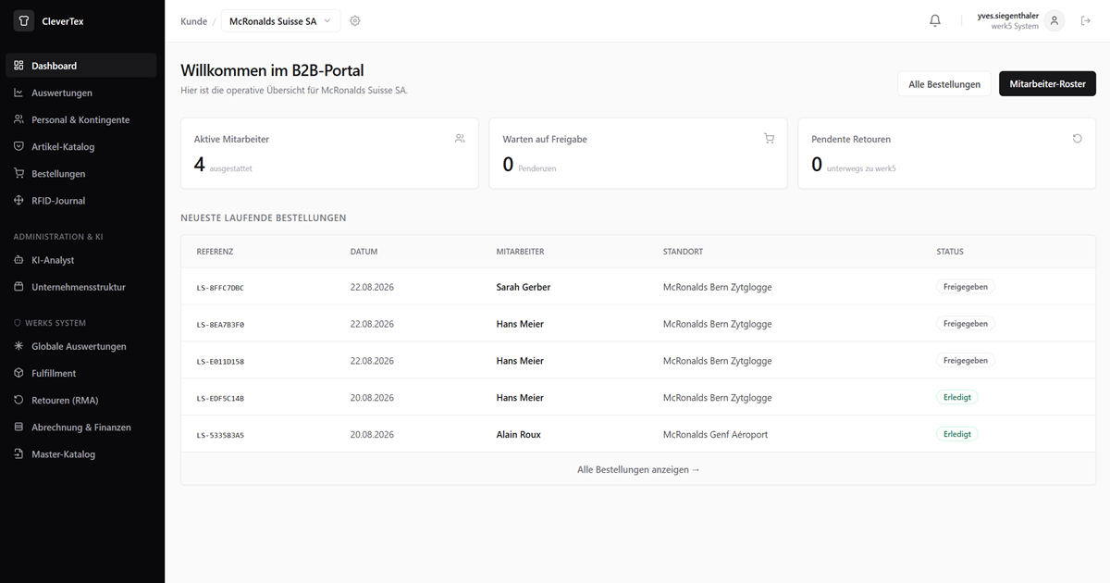Click order reference LS-533583A5
The width and height of the screenshot is (1110, 583).
tap(220, 435)
